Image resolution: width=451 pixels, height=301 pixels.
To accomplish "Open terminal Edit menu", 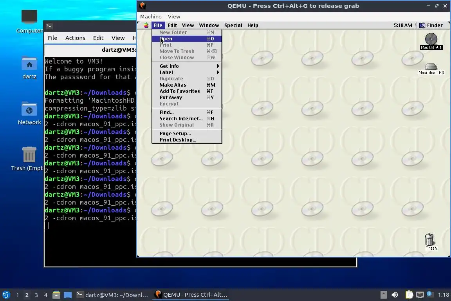I will coord(98,38).
